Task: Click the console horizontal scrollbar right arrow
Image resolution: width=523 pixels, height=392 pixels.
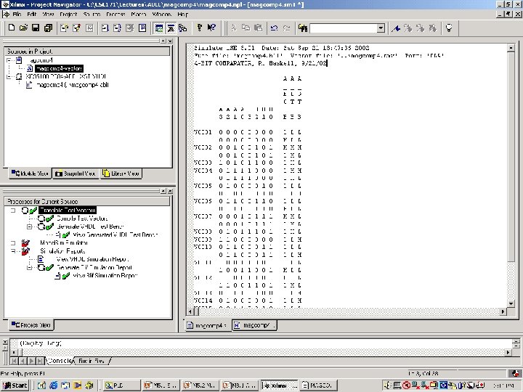Action: click(508, 352)
